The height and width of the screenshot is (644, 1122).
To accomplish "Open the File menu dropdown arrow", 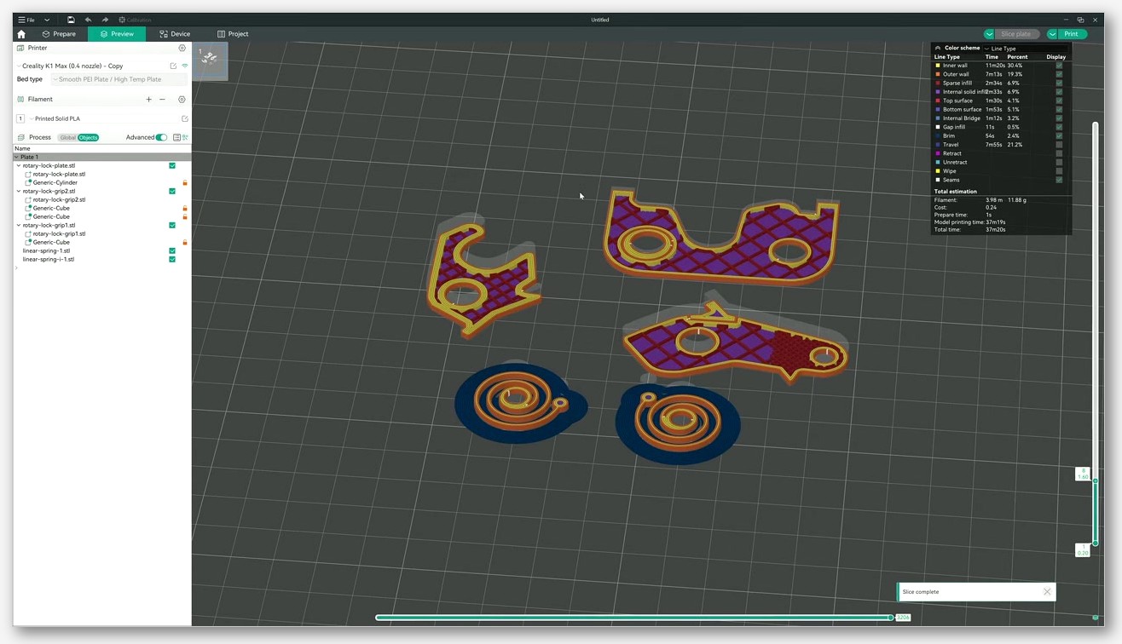I will pos(47,20).
